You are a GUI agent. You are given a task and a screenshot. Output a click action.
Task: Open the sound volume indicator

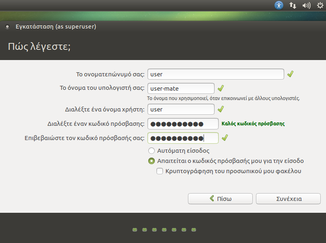coord(306,5)
